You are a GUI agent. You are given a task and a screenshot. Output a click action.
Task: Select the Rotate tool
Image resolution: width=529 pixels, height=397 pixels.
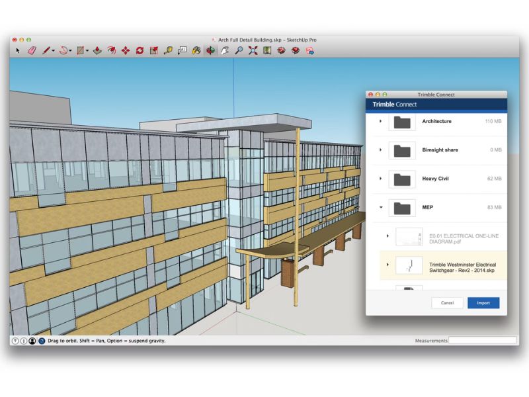[140, 50]
